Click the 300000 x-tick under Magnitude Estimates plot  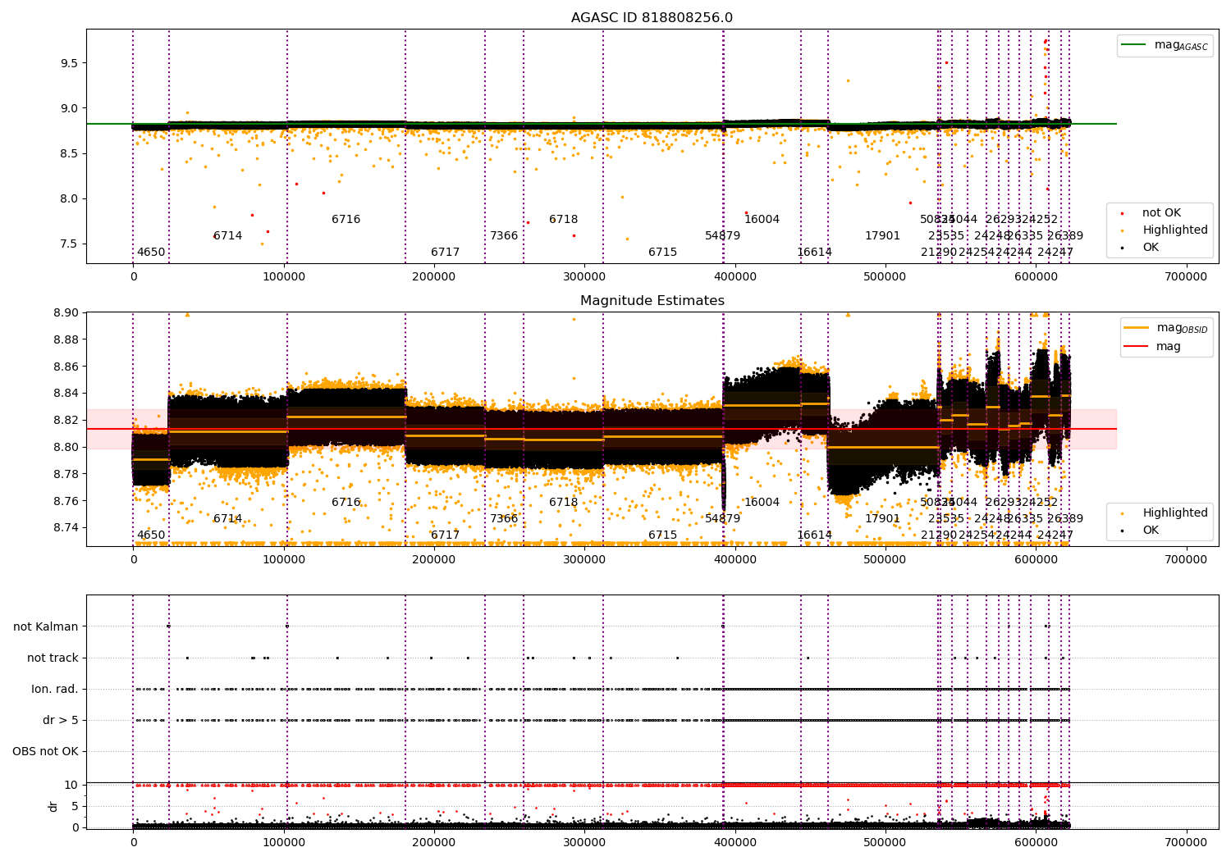(x=584, y=560)
